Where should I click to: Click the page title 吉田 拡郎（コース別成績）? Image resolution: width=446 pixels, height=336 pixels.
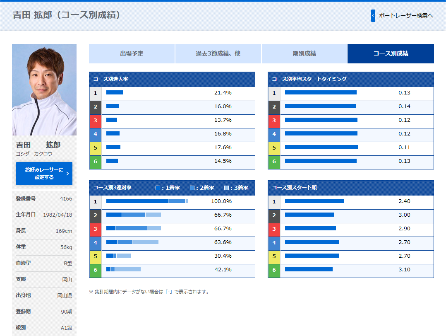click(x=67, y=15)
